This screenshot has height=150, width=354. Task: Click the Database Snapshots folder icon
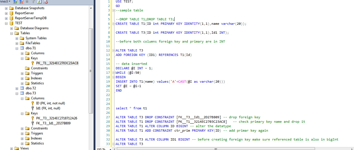coord(11,8)
